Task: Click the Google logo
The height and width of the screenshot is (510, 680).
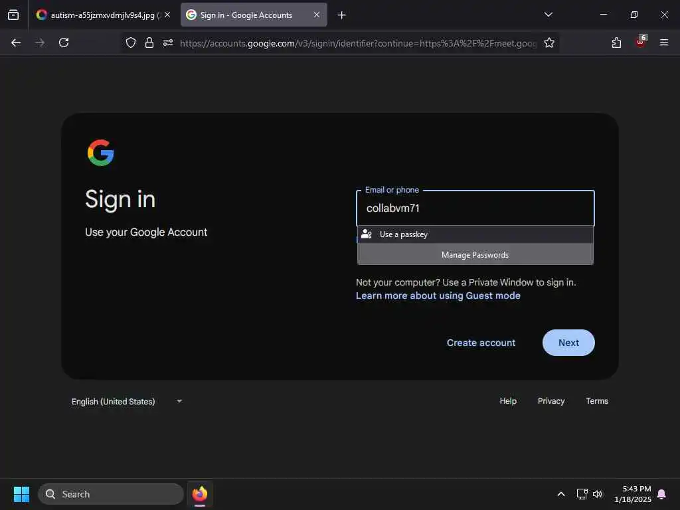Action: (101, 153)
